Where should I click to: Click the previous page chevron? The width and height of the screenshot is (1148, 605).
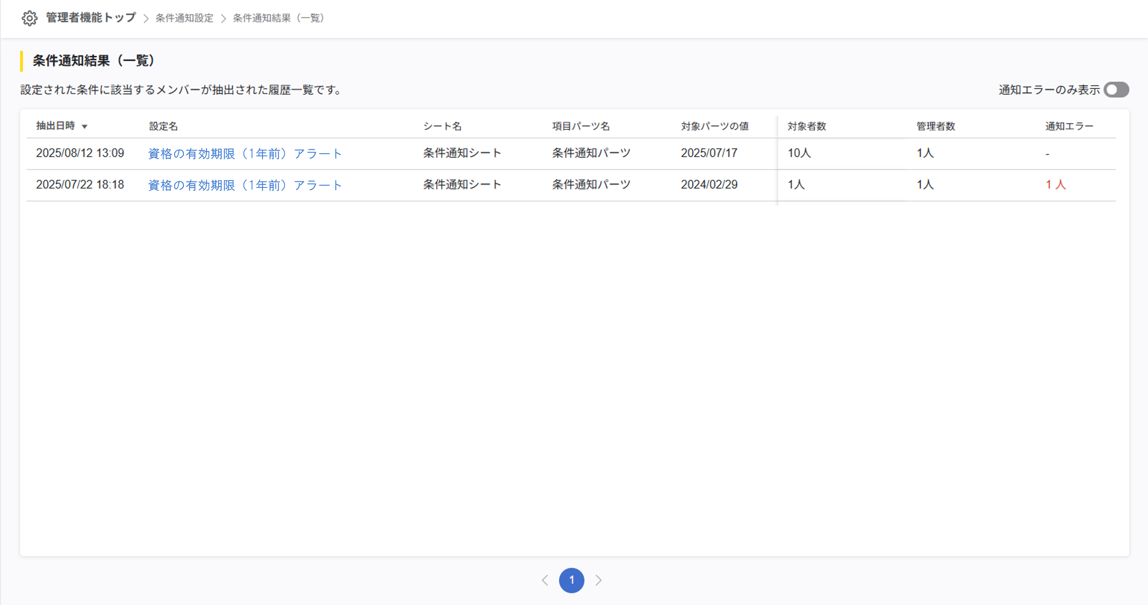tap(546, 580)
